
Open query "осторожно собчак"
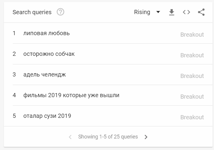click(49, 54)
